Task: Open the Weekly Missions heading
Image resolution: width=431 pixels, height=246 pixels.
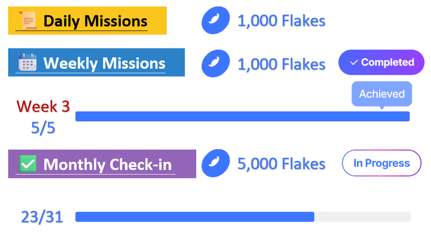Action: (x=104, y=63)
